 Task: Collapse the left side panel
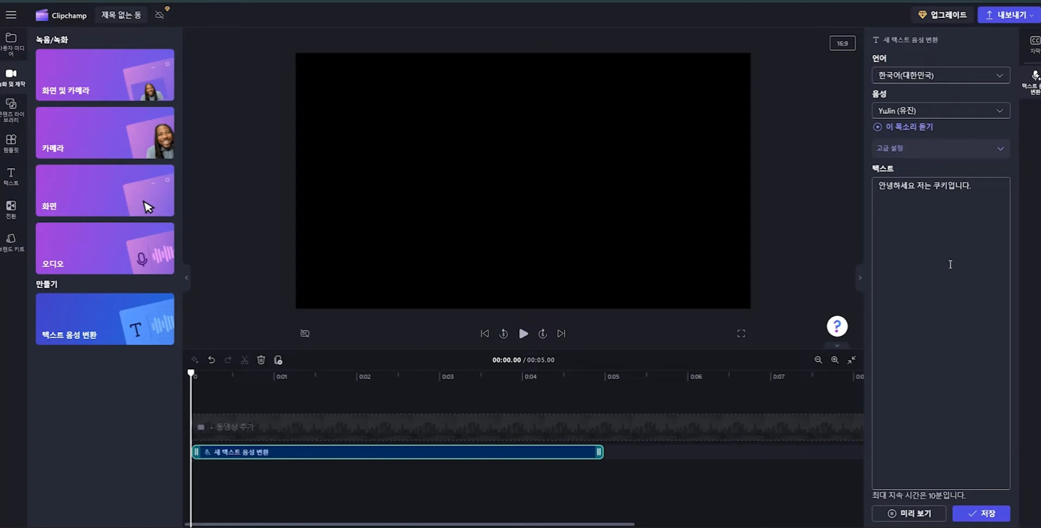tap(186, 278)
